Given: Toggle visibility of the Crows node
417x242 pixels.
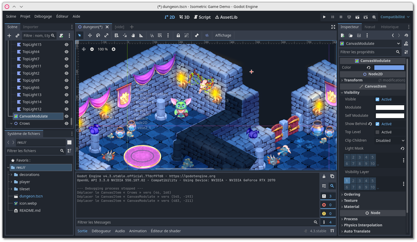Looking at the screenshot, I should (x=67, y=123).
